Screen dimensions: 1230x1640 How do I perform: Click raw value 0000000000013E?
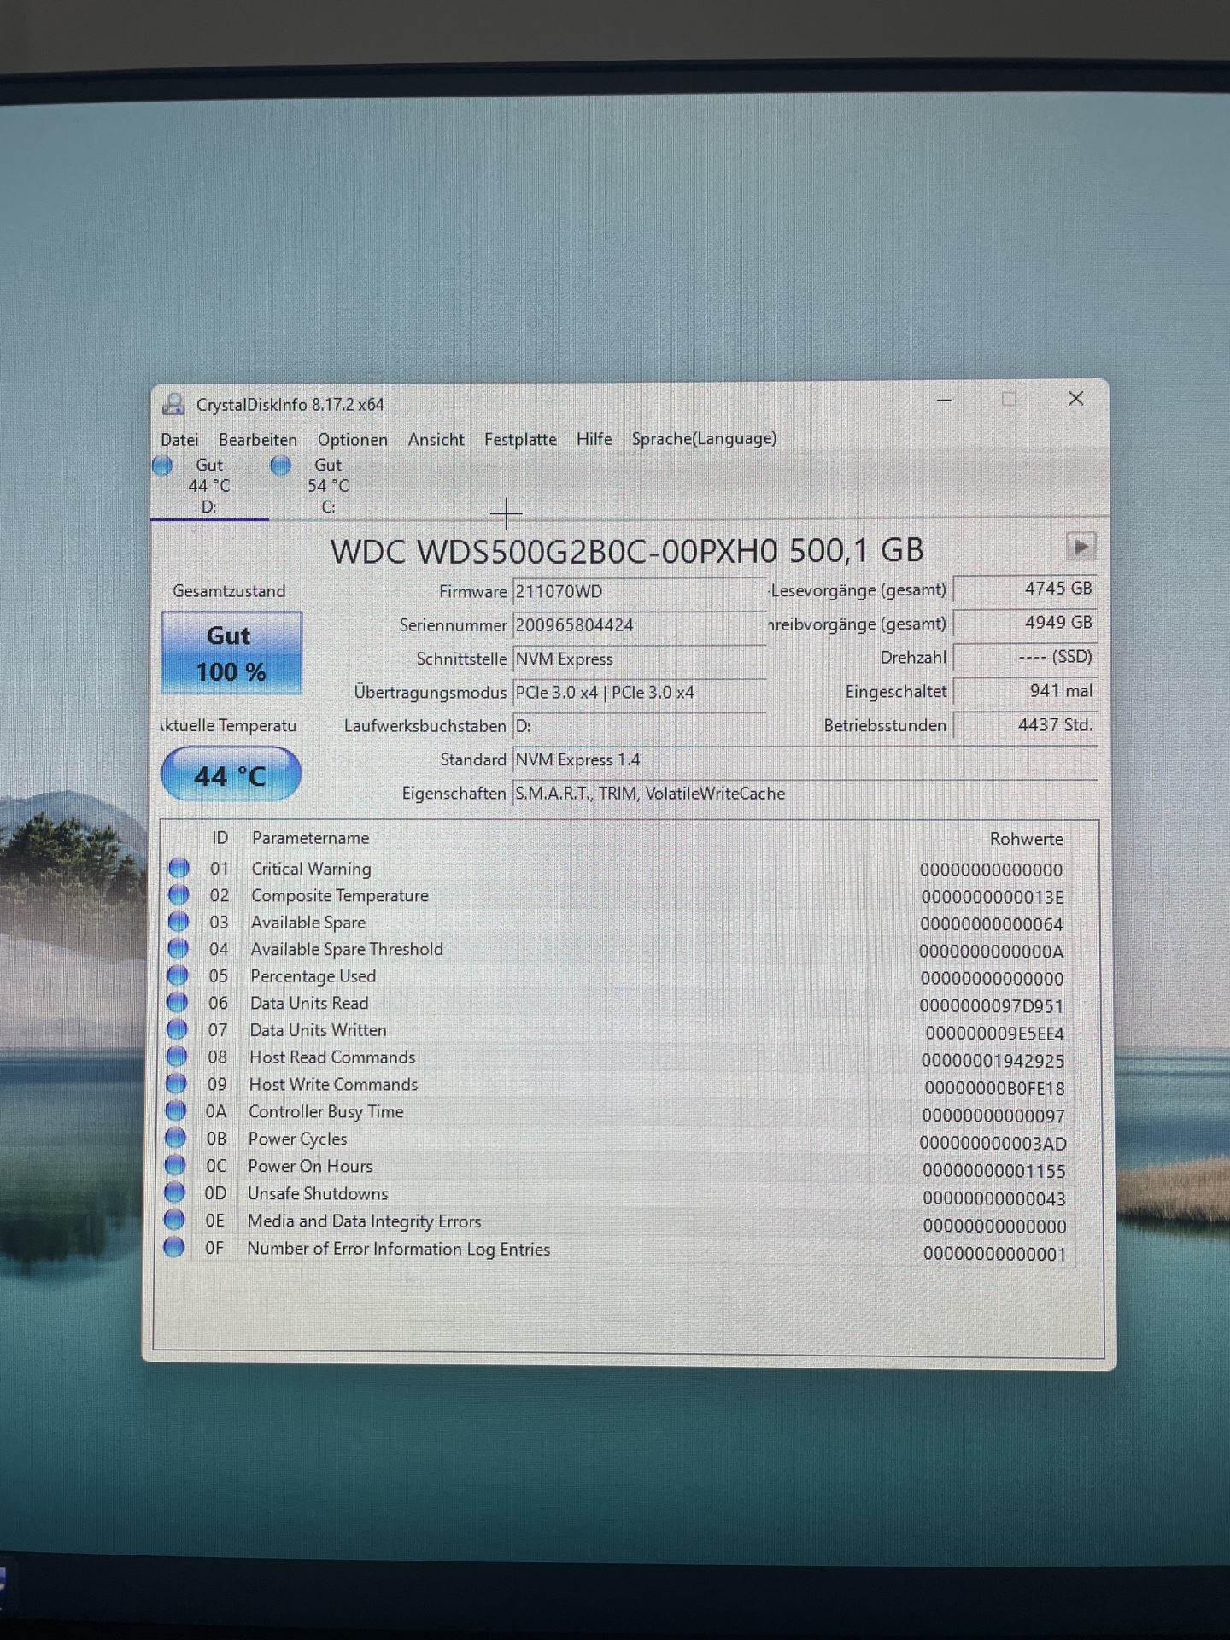coord(993,897)
